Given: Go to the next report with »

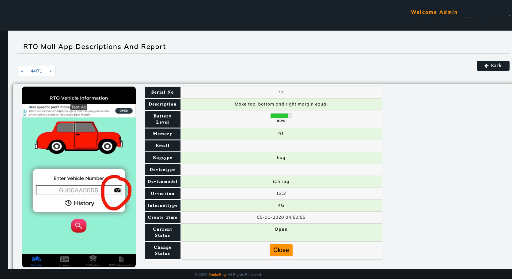Looking at the screenshot, I should (x=51, y=71).
